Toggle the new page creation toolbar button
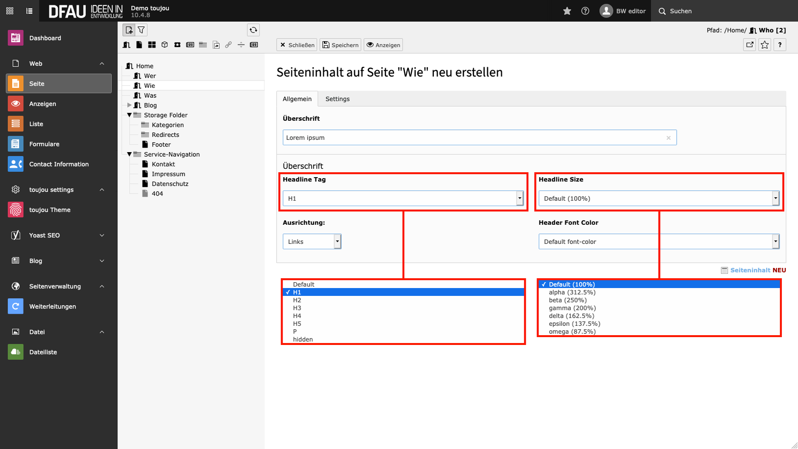This screenshot has height=449, width=798. (x=129, y=30)
